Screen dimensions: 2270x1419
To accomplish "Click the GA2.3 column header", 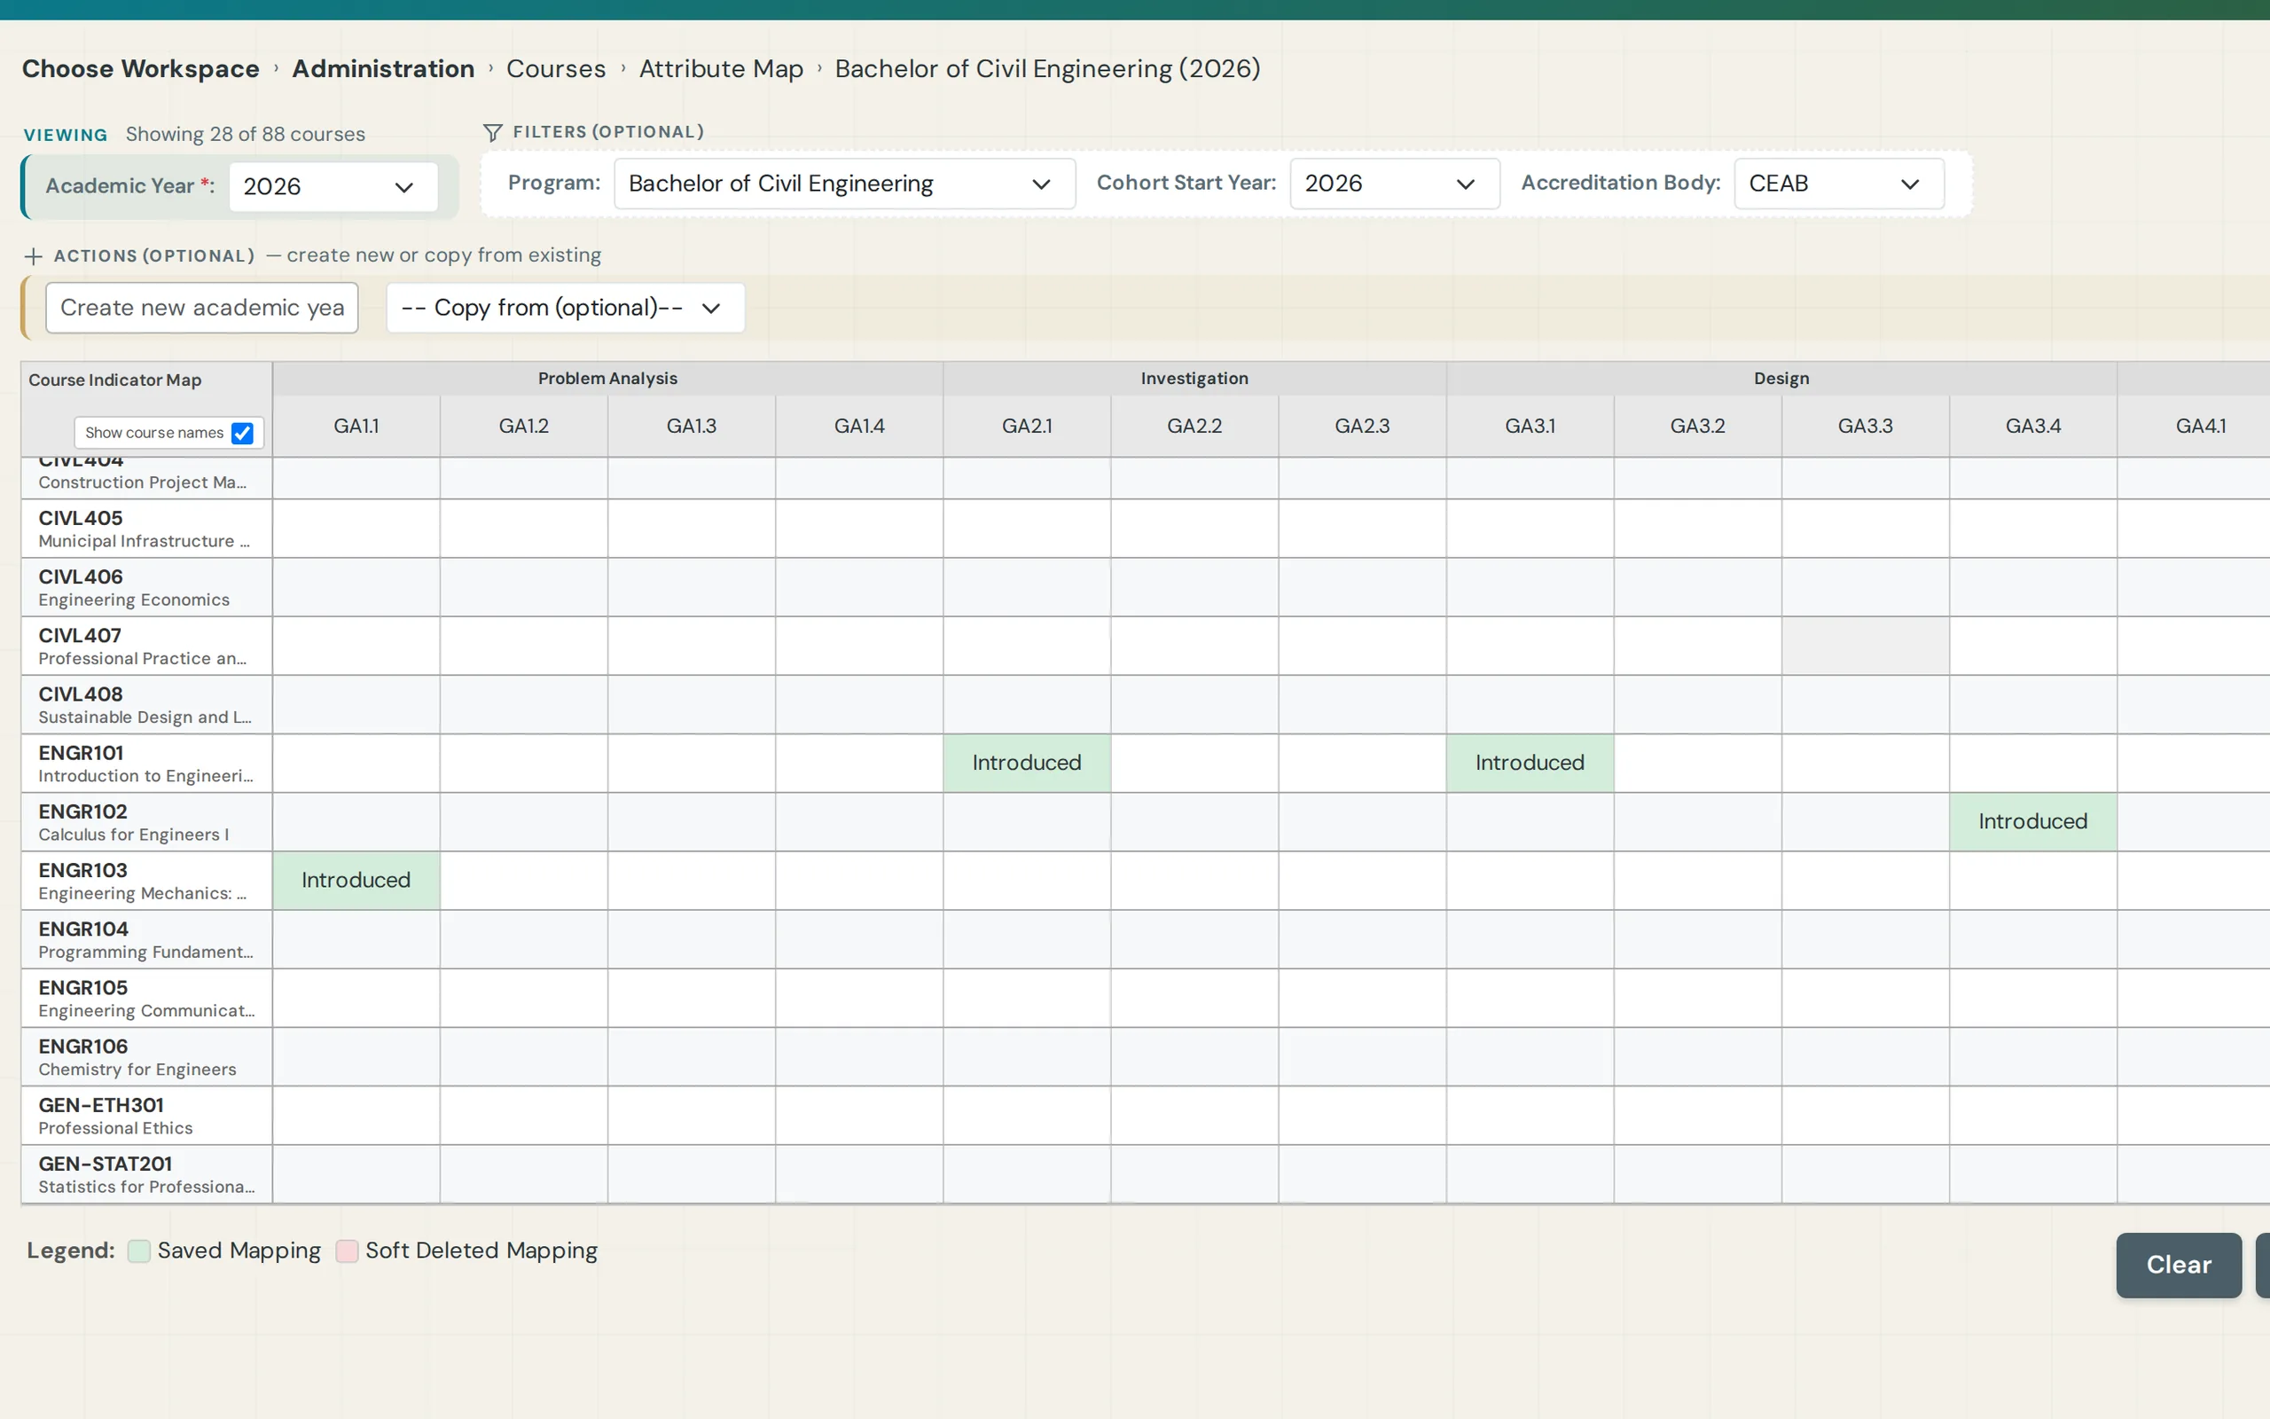I will [x=1362, y=426].
